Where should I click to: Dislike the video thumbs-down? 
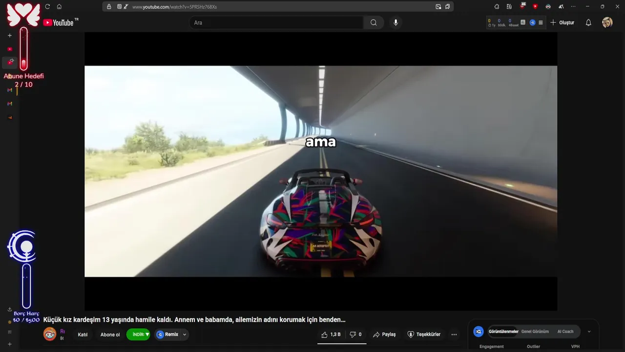[x=356, y=334]
